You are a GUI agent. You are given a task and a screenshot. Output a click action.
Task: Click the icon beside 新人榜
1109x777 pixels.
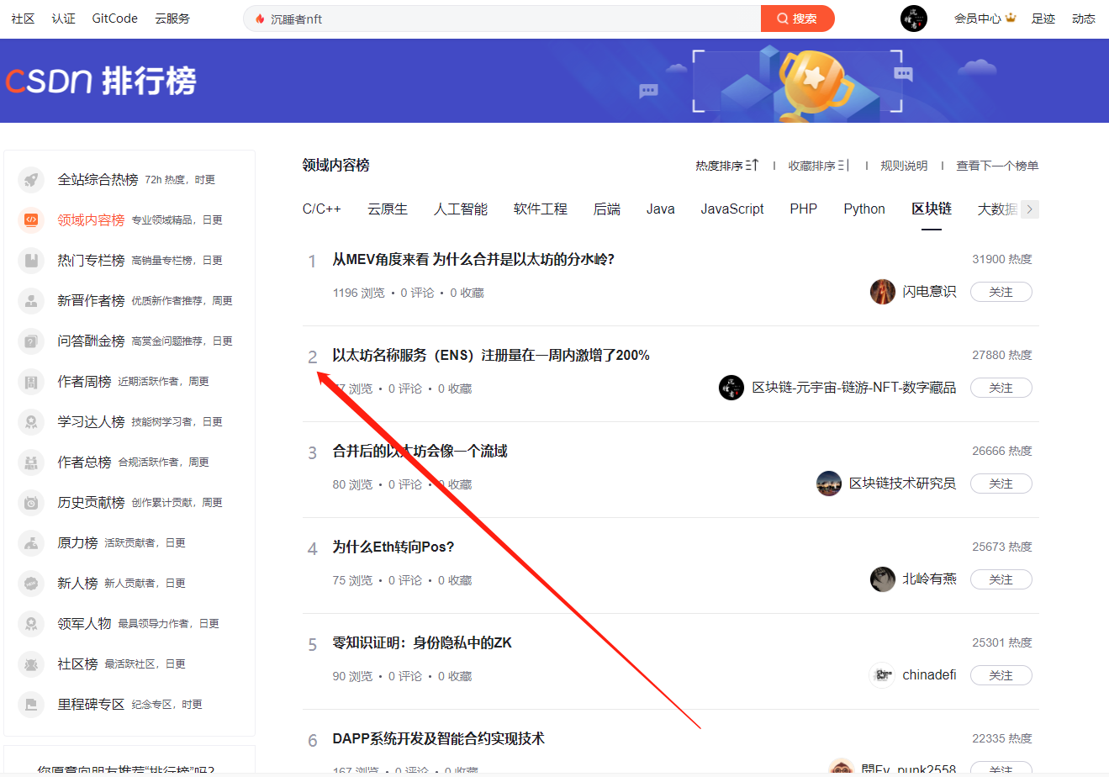31,584
